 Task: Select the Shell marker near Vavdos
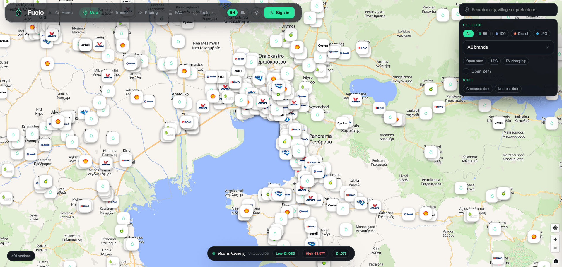[534, 237]
